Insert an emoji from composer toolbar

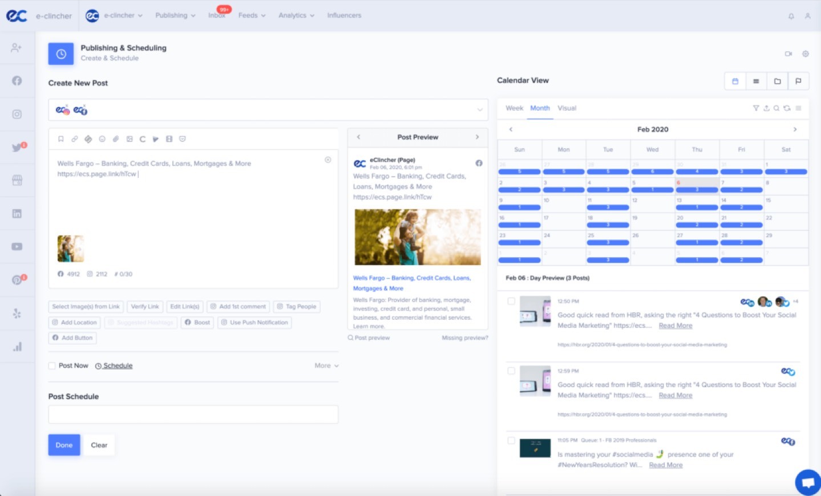(x=102, y=139)
